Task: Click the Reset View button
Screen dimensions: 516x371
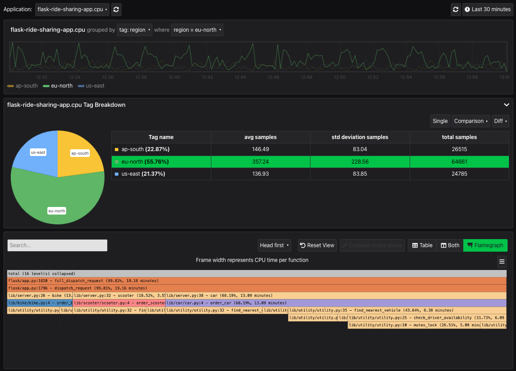Action: click(317, 245)
